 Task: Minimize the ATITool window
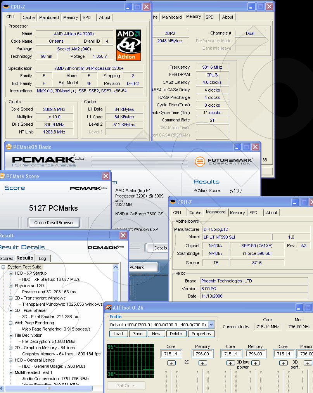(299, 308)
